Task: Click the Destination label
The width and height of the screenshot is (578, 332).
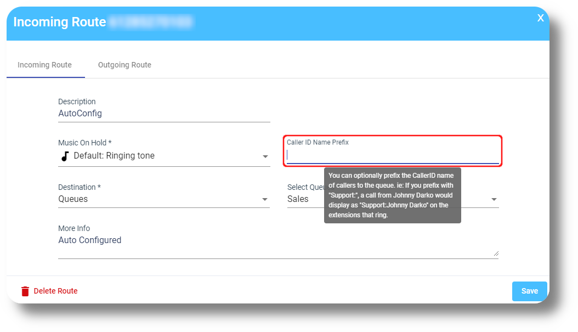Action: (80, 187)
